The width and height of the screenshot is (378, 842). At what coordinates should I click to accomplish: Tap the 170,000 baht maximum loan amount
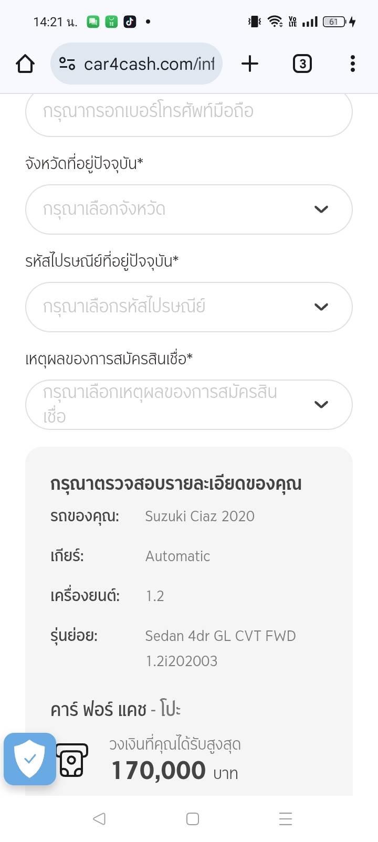click(159, 771)
